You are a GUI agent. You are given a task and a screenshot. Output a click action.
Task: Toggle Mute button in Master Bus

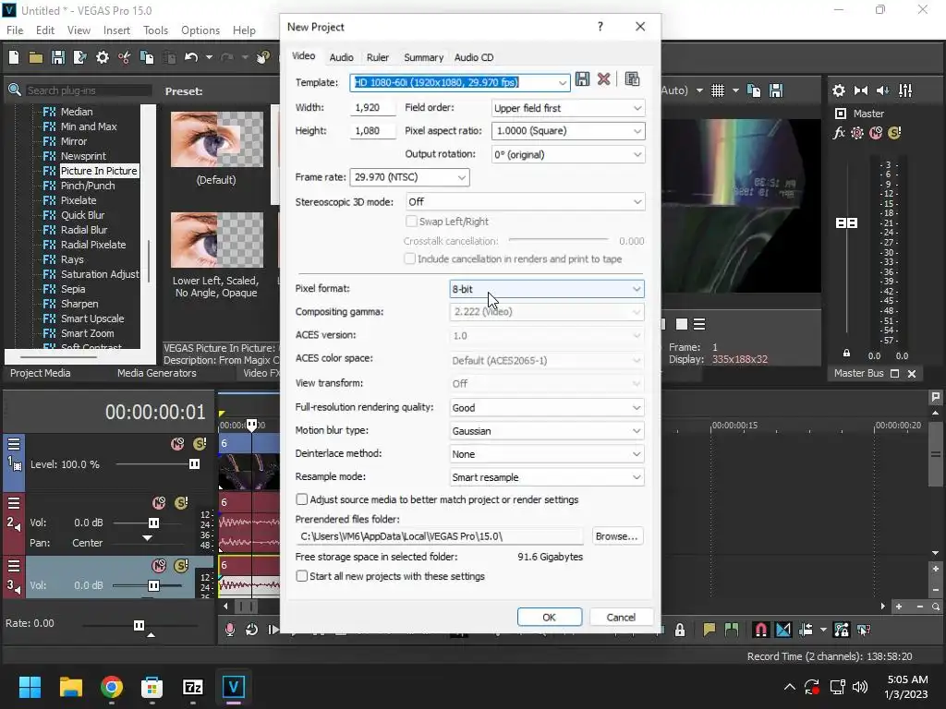point(876,133)
